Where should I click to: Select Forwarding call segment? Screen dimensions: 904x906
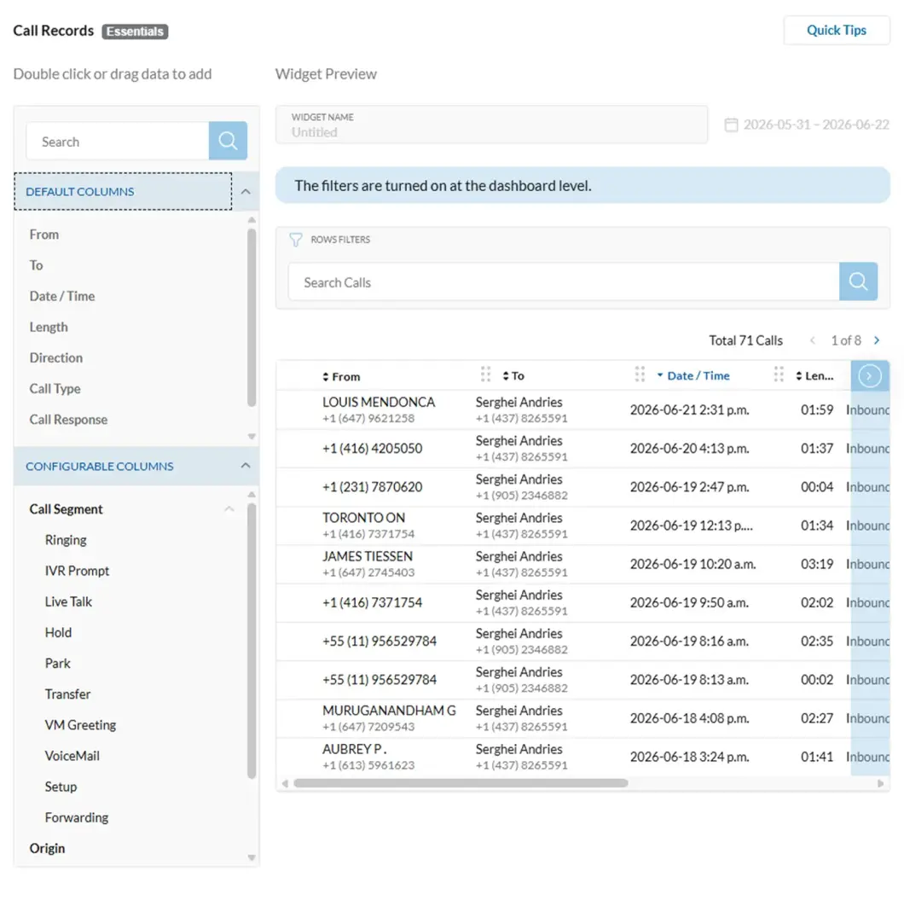[76, 817]
